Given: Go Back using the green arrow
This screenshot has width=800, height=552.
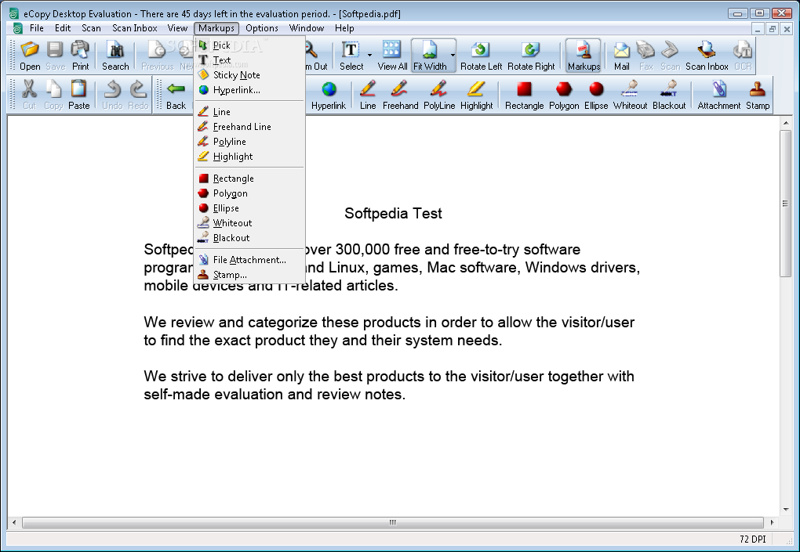Looking at the screenshot, I should click(176, 95).
